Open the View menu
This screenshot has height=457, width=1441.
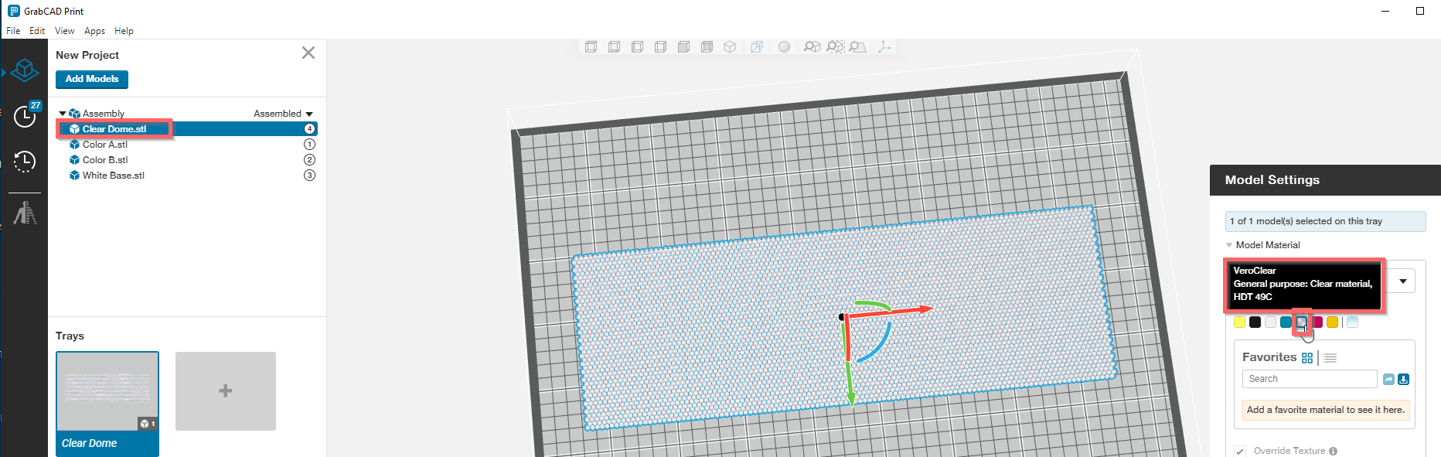[64, 31]
